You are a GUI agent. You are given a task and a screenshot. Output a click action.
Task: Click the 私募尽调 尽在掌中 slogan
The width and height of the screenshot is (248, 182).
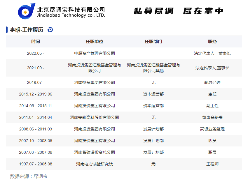(x=178, y=11)
